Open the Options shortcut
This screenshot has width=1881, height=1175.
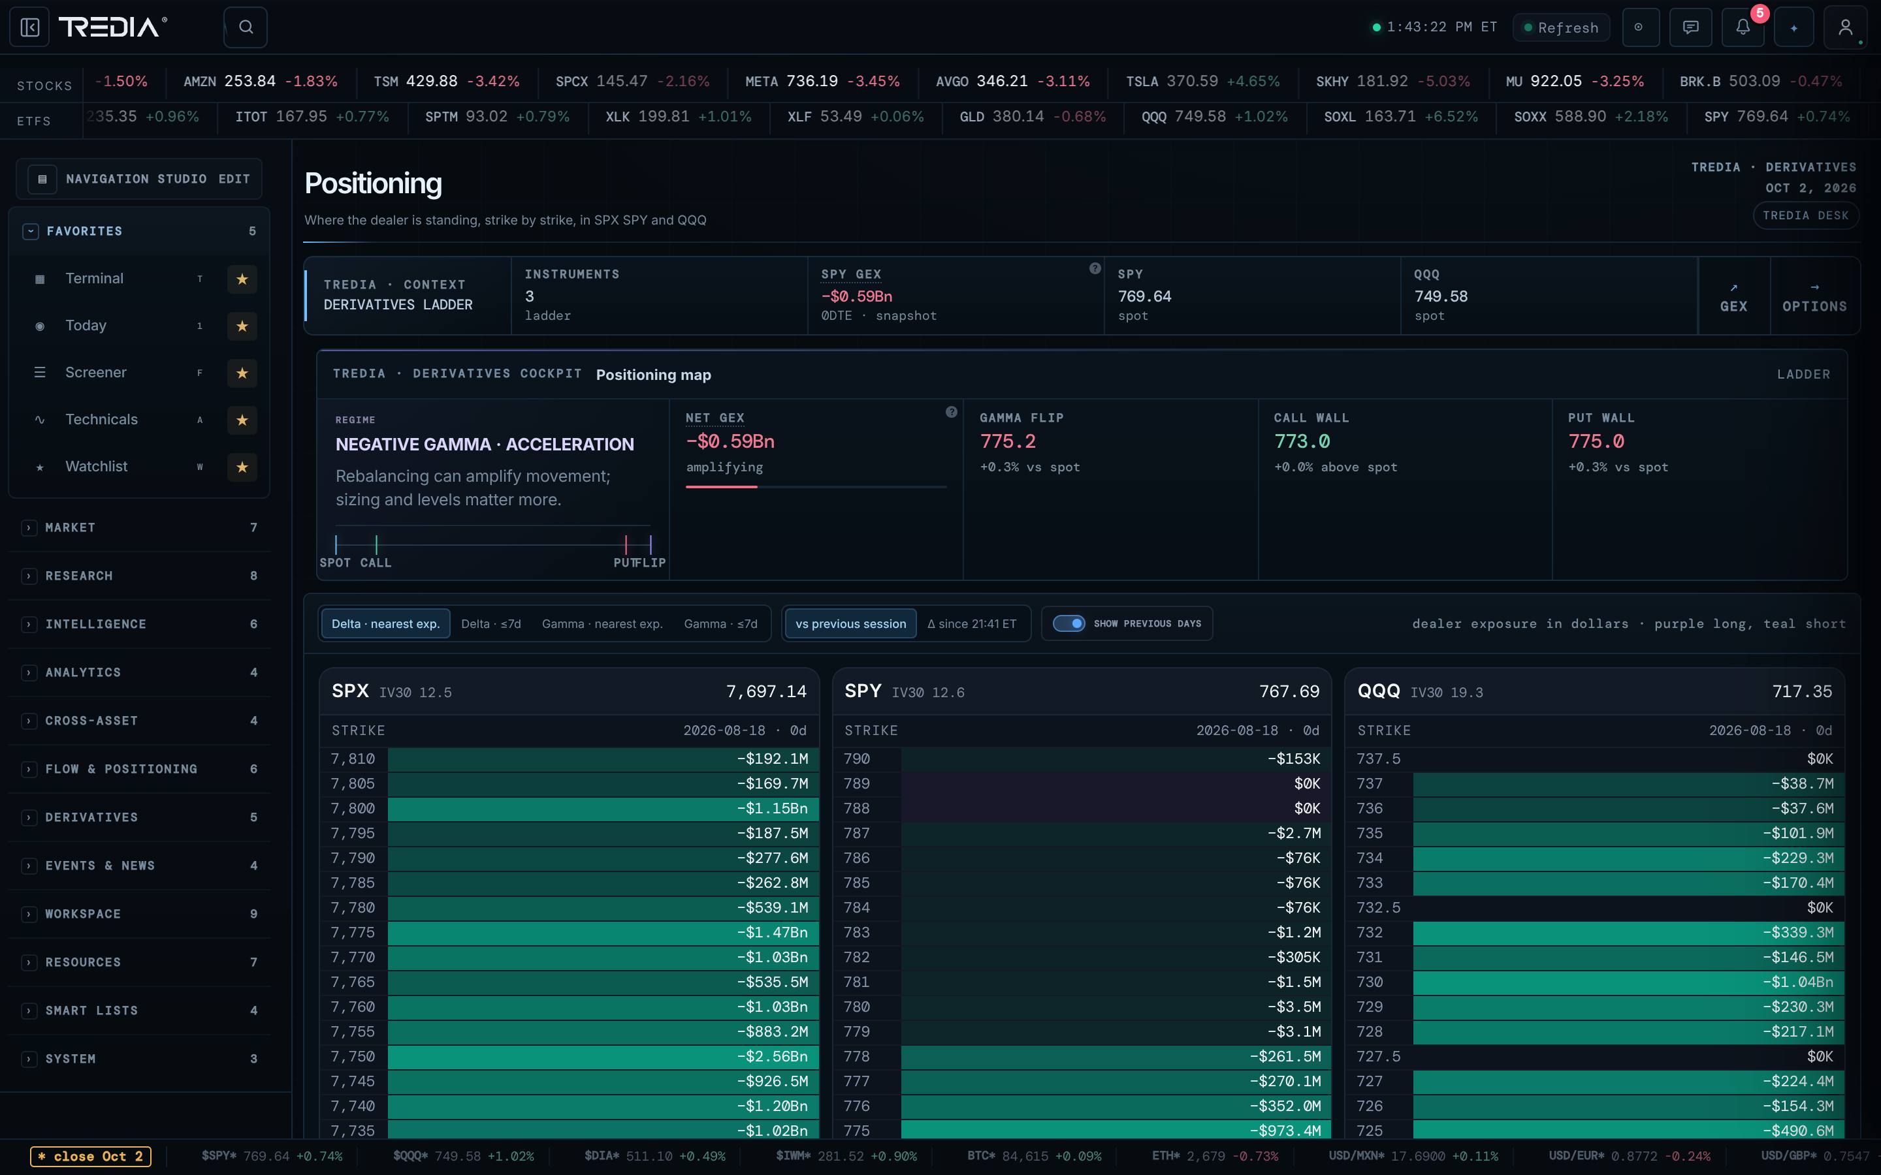(x=1814, y=296)
